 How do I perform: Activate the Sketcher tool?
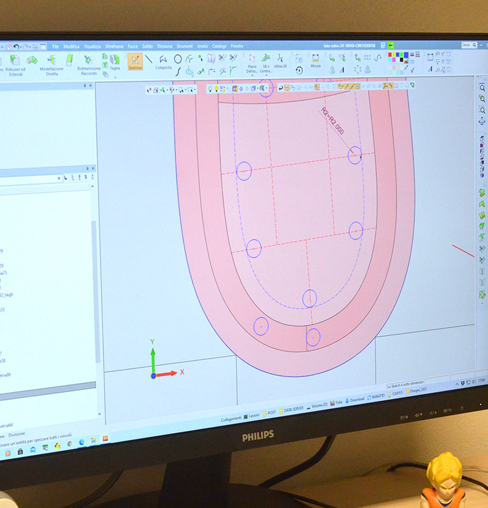click(x=135, y=62)
